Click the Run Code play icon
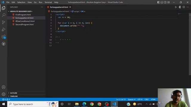The width and height of the screenshot is (191, 107). tap(176, 7)
